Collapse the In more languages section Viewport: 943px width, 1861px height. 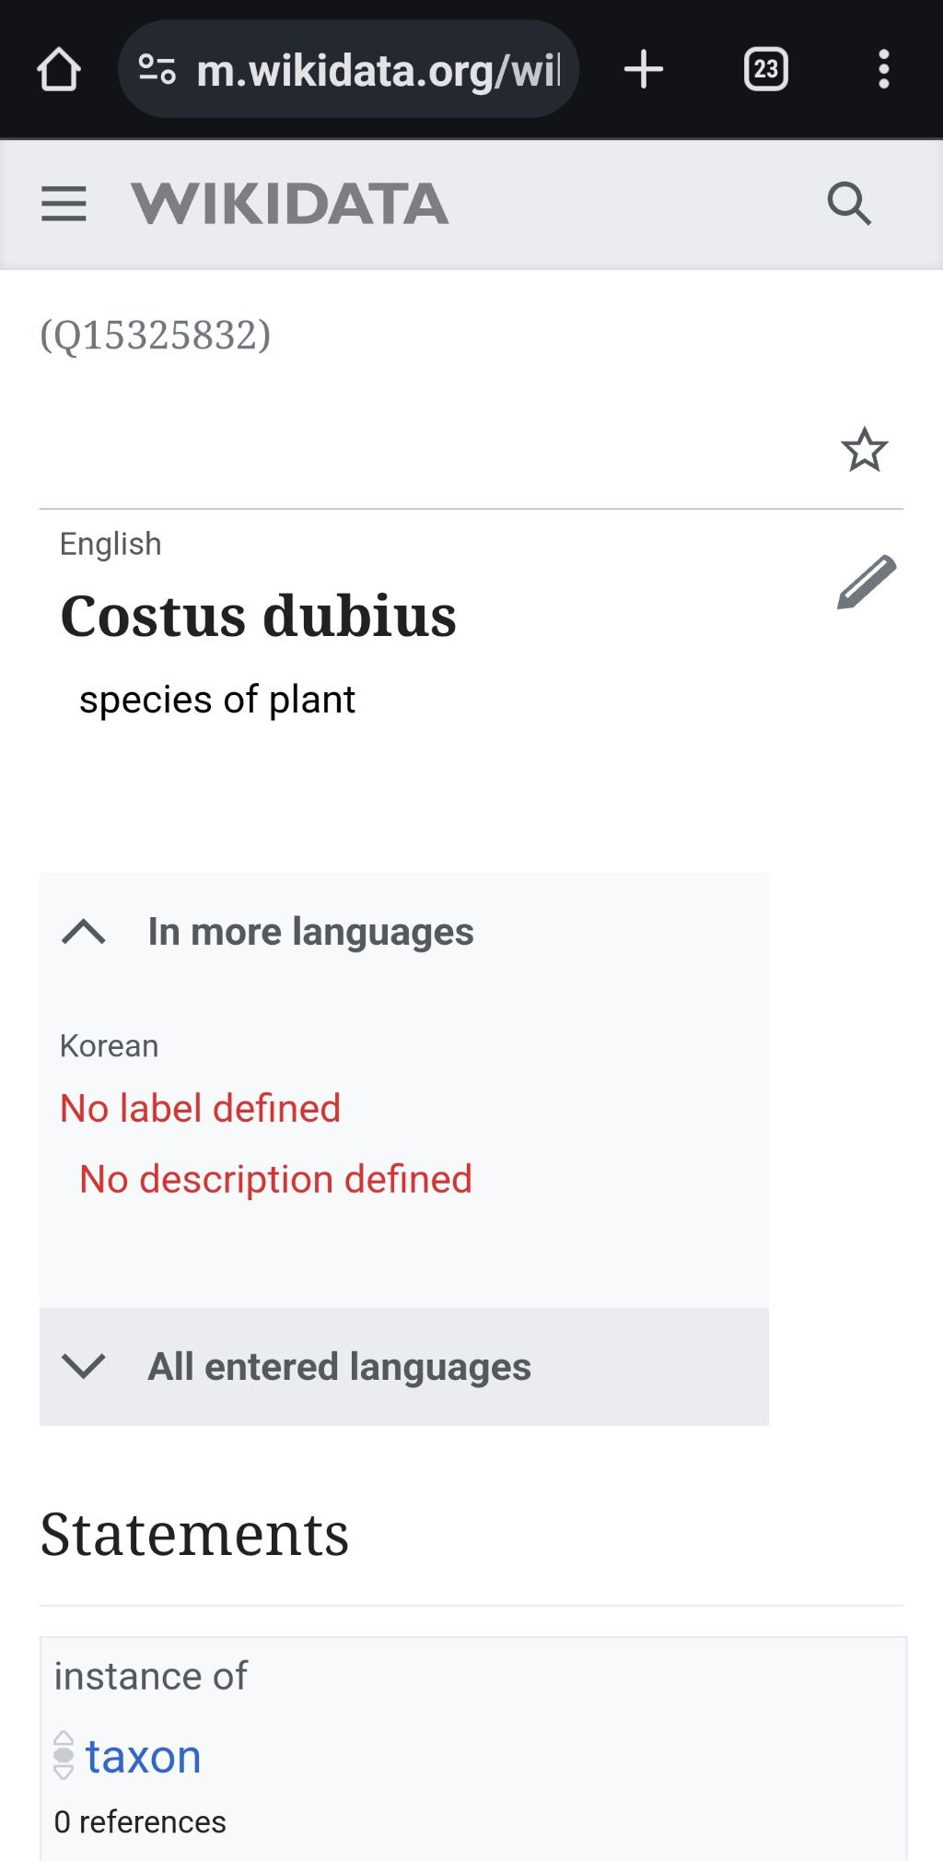point(84,932)
